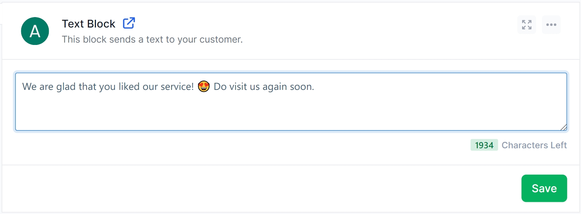The height and width of the screenshot is (214, 581).
Task: Grab the textarea resize handle corner
Action: coord(564,127)
